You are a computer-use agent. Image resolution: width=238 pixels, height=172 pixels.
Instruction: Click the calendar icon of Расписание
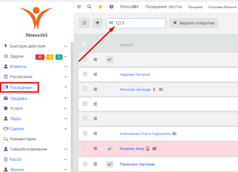coord(6,77)
